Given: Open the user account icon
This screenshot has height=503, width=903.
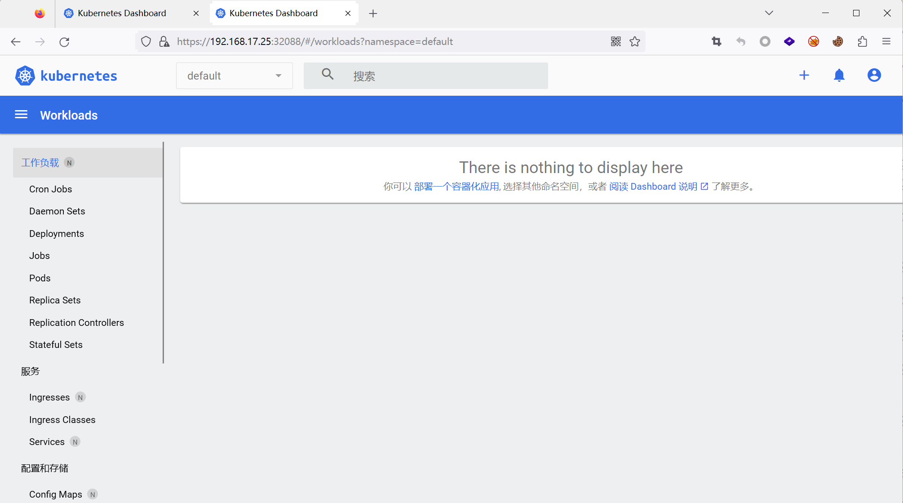Looking at the screenshot, I should pos(874,75).
